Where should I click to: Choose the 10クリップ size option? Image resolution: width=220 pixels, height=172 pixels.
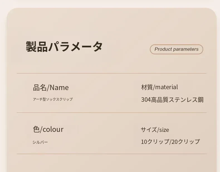coord(155,142)
